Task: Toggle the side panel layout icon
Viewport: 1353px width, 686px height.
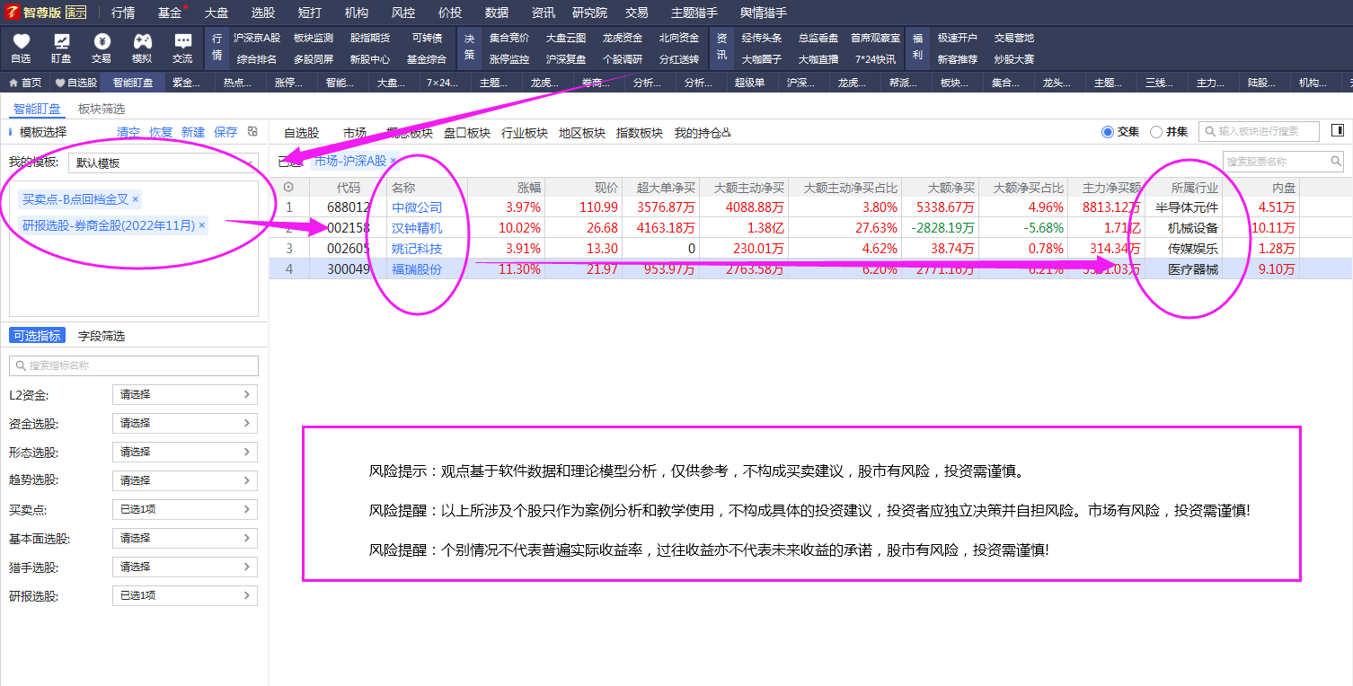Action: pyautogui.click(x=1338, y=131)
